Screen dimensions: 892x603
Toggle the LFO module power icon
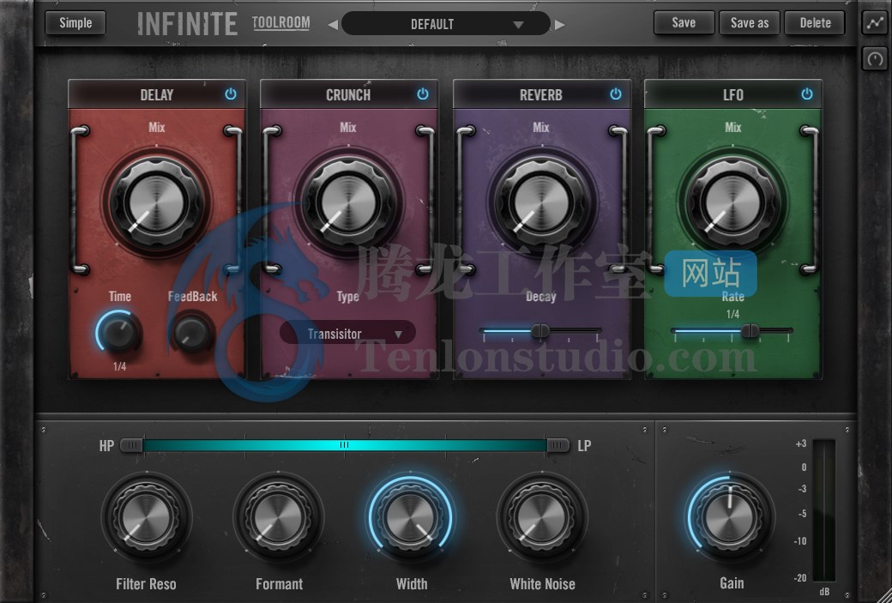click(807, 93)
